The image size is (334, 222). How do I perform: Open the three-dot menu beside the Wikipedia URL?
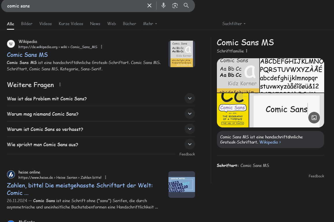102,47
